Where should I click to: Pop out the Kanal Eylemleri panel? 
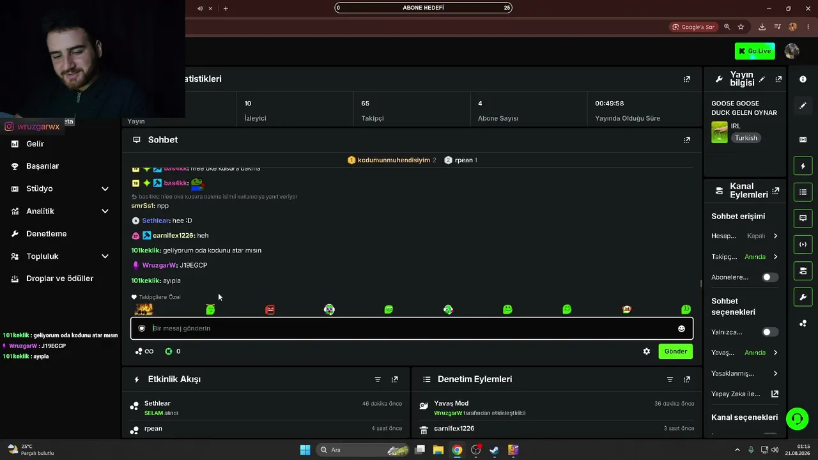pos(776,190)
